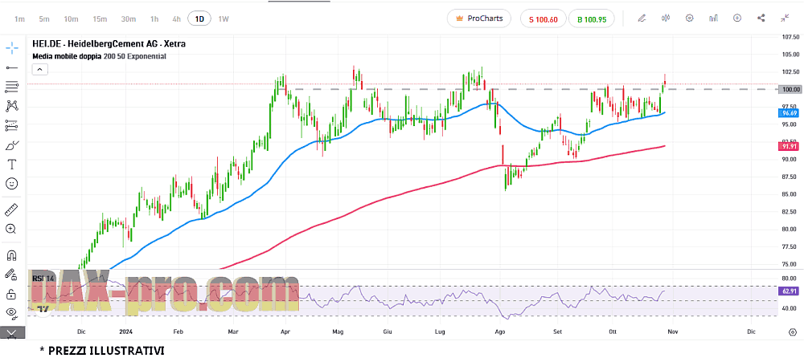This screenshot has height=358, width=804.
Task: Select the crosshair cursor tool
Action: pos(12,49)
